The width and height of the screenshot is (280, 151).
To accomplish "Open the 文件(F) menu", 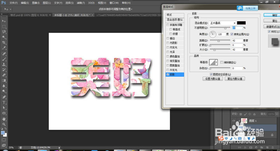I will (x=13, y=3).
